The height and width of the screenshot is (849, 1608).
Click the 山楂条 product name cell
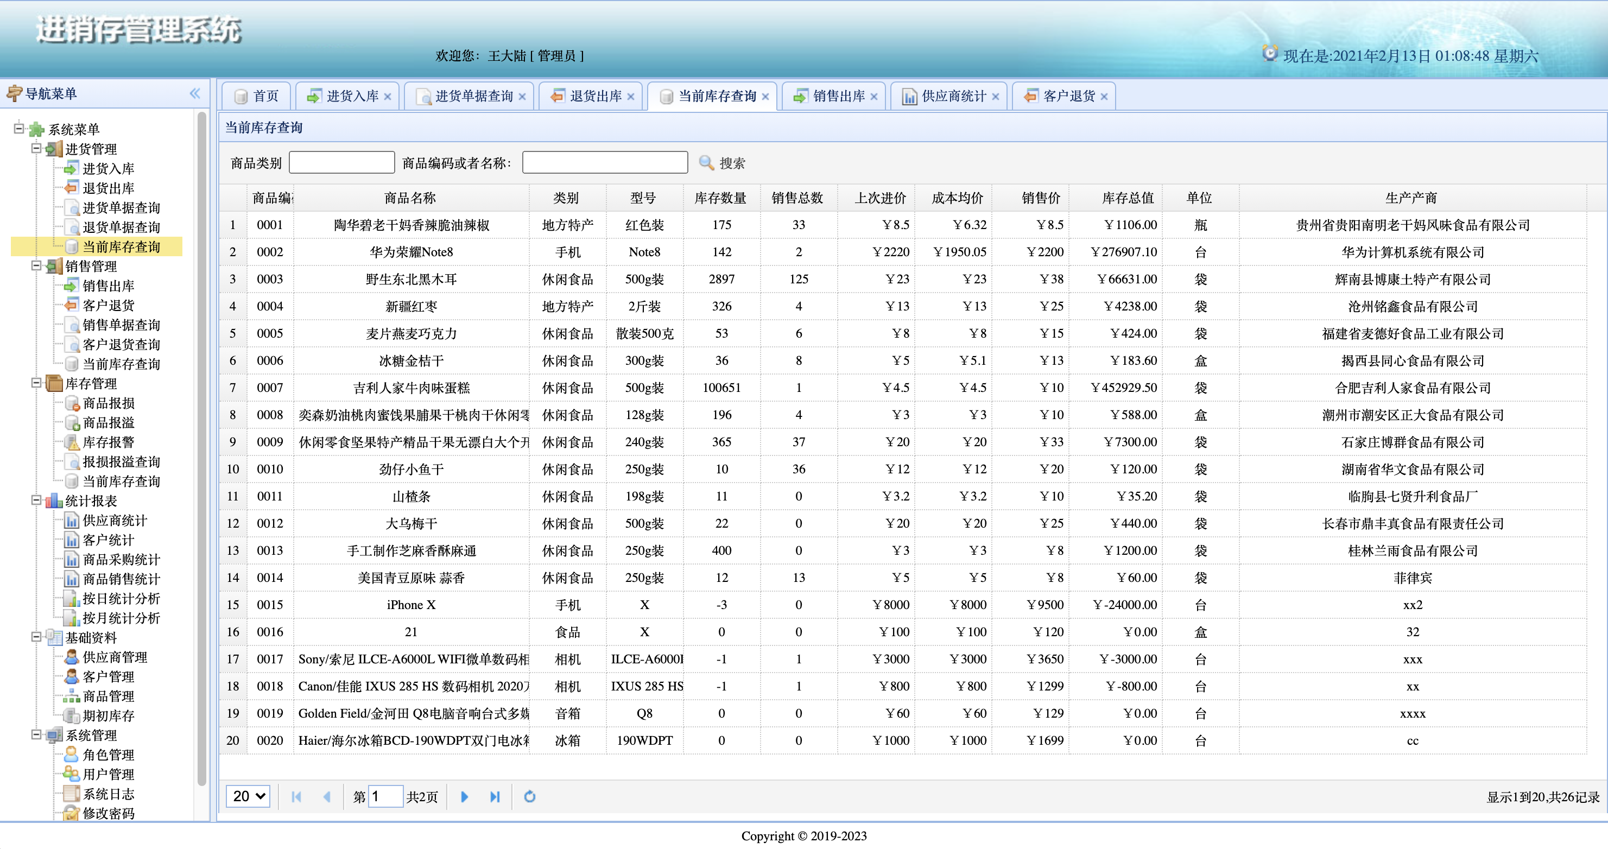click(412, 496)
